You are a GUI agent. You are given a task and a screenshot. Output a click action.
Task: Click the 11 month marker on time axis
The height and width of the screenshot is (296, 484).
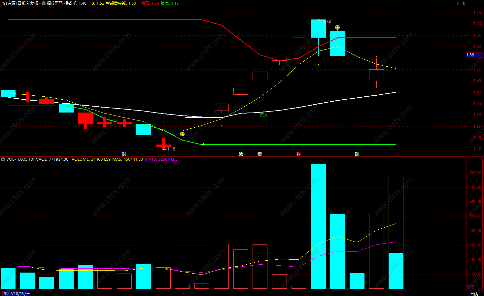[x=185, y=294]
